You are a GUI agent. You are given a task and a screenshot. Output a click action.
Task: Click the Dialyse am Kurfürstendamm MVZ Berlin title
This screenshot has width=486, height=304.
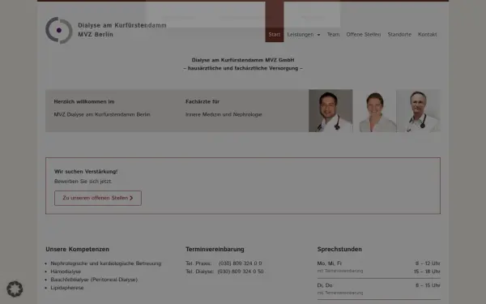(122, 30)
